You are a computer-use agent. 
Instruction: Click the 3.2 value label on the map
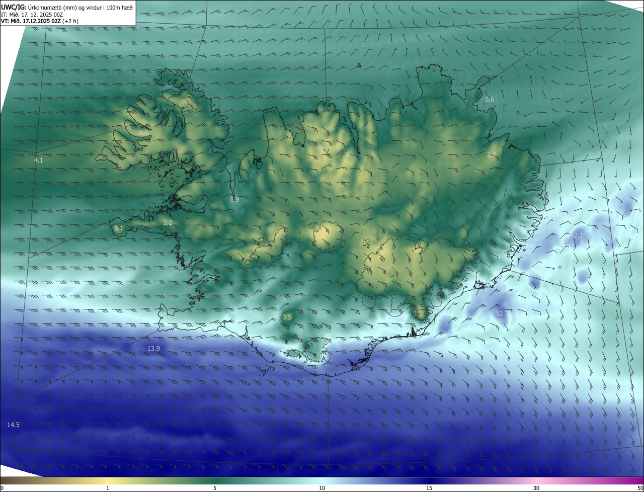pos(168,222)
